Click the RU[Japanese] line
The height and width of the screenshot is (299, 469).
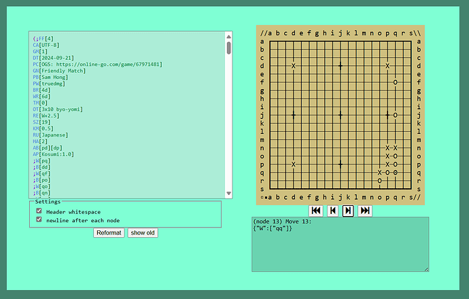click(50, 135)
